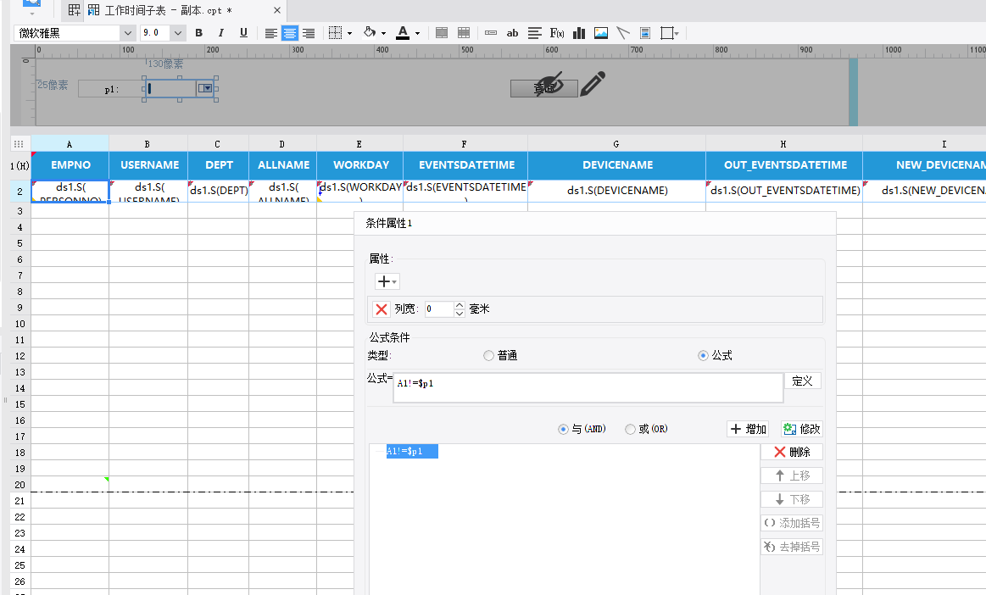Expand the font size dropdown
Image resolution: width=986 pixels, height=595 pixels.
(178, 33)
